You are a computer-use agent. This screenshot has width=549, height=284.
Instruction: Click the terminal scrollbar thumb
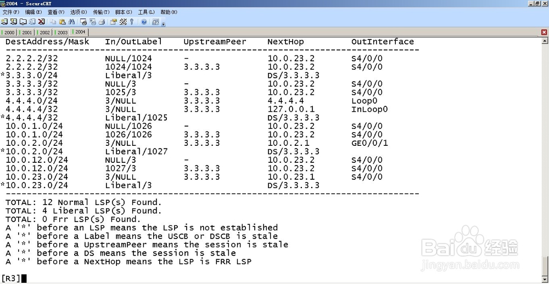[x=545, y=266]
